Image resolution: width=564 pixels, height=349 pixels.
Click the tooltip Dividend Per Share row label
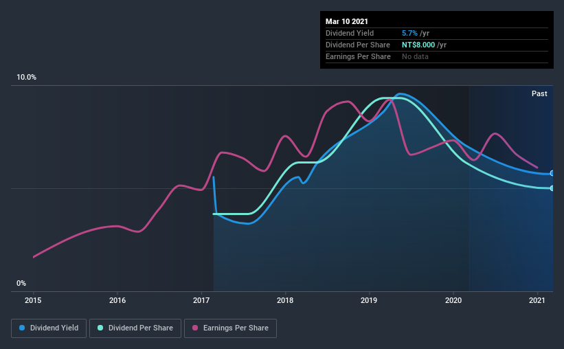pos(357,45)
